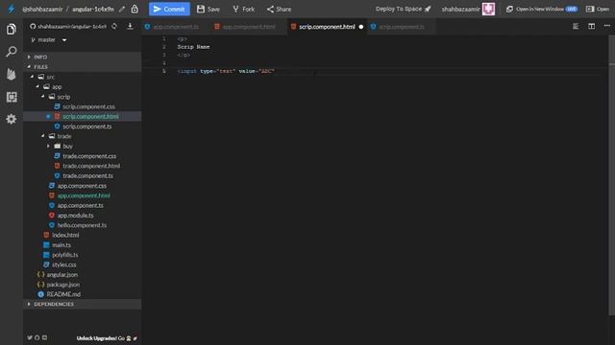This screenshot has width=615, height=345.
Task: Click the unsaved dot on scrip.component.html tab
Action: point(361,27)
